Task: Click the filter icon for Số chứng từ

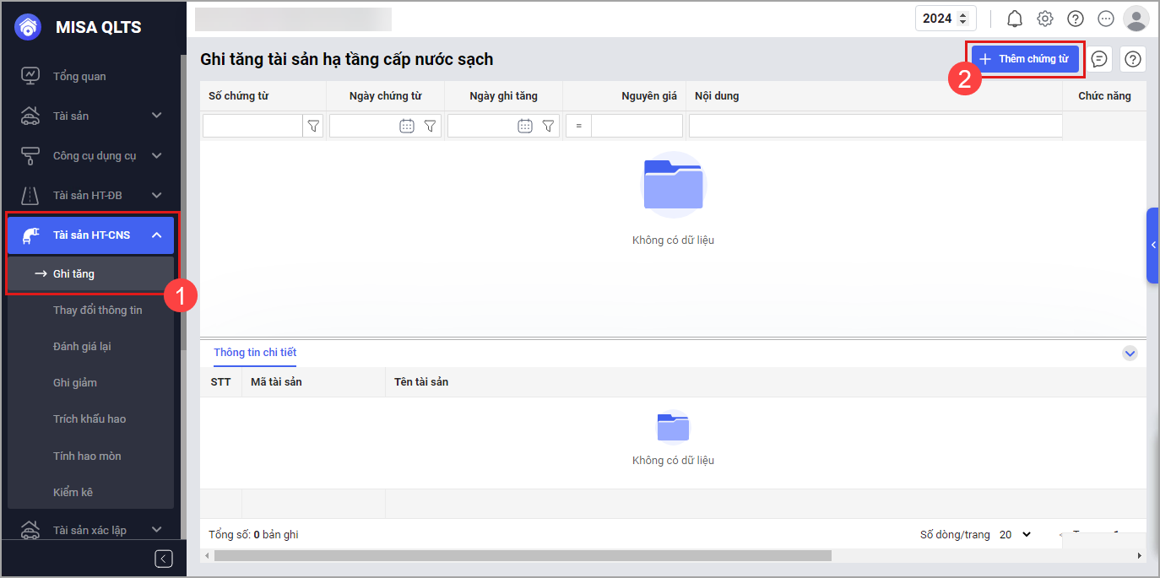Action: pos(313,126)
